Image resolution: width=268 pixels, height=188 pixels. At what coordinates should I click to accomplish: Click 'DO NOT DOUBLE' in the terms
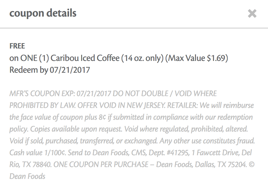tap(140, 93)
